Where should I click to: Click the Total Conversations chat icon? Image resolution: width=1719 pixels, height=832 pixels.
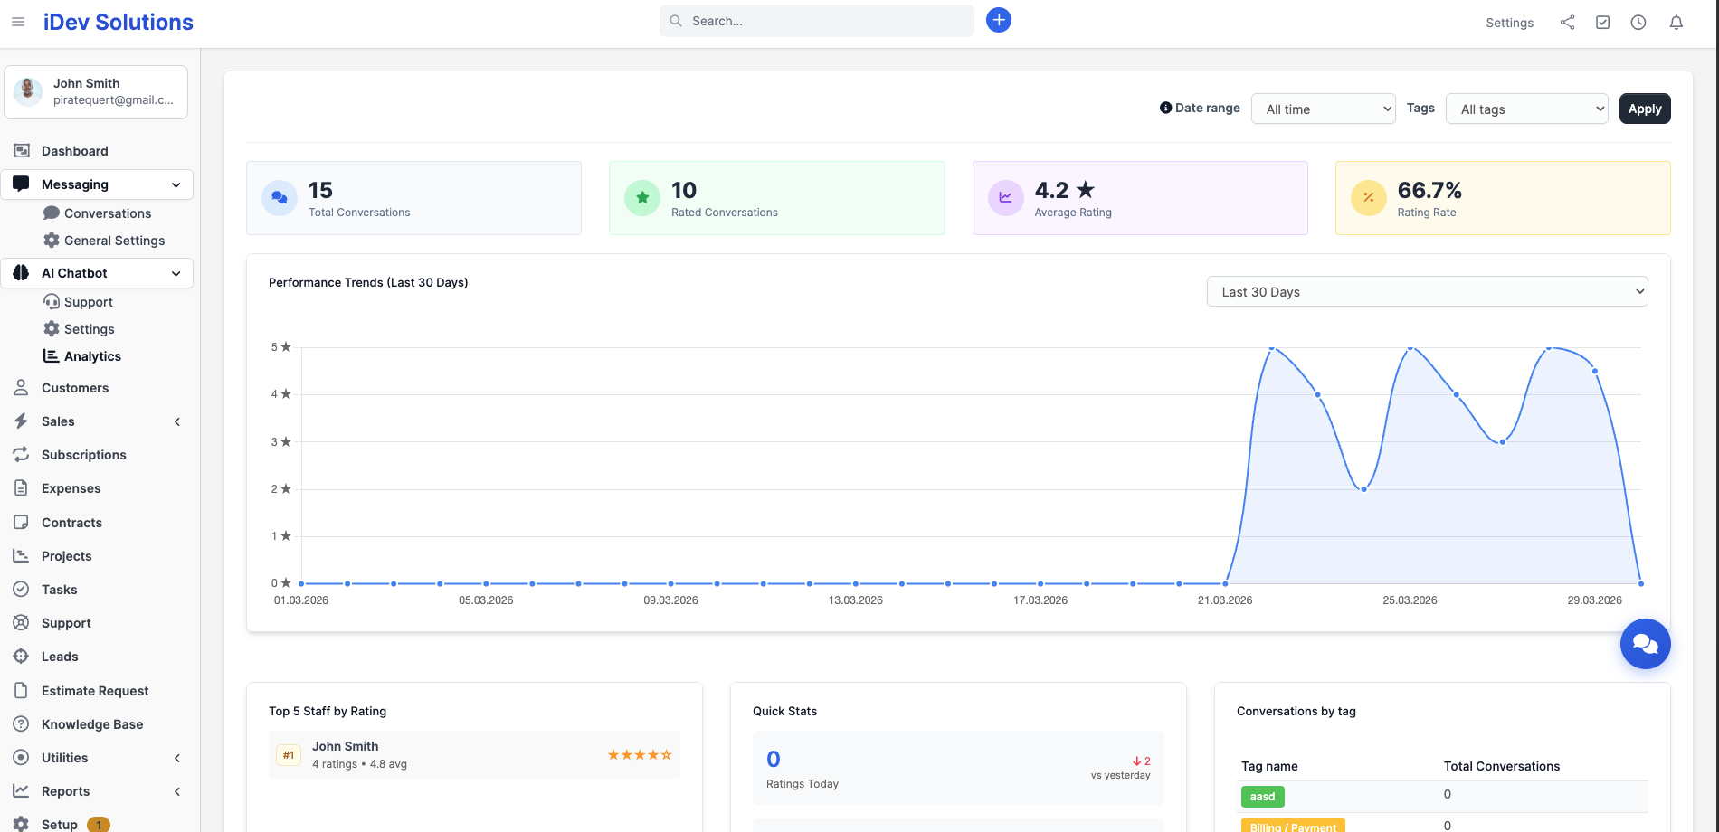[x=280, y=197]
